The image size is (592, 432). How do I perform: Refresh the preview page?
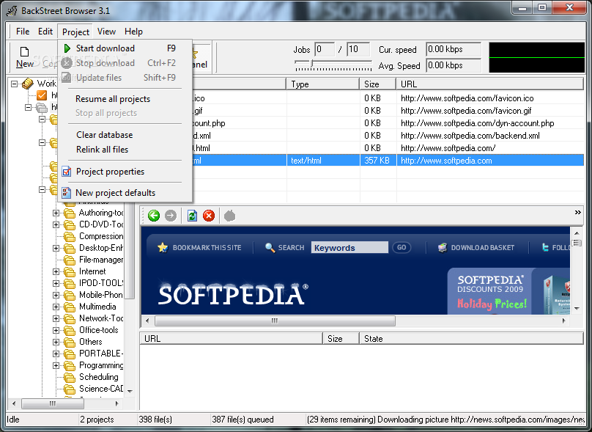192,216
